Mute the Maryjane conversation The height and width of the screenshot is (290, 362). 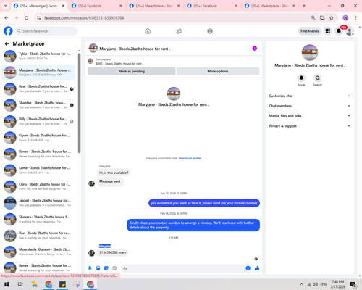tap(301, 78)
